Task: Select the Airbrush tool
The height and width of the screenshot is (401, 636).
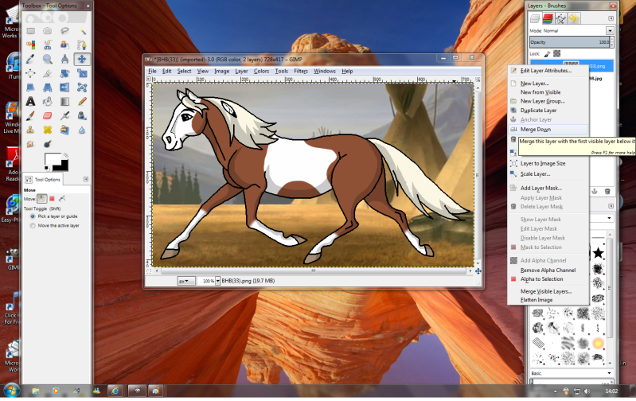Action: 64,115
